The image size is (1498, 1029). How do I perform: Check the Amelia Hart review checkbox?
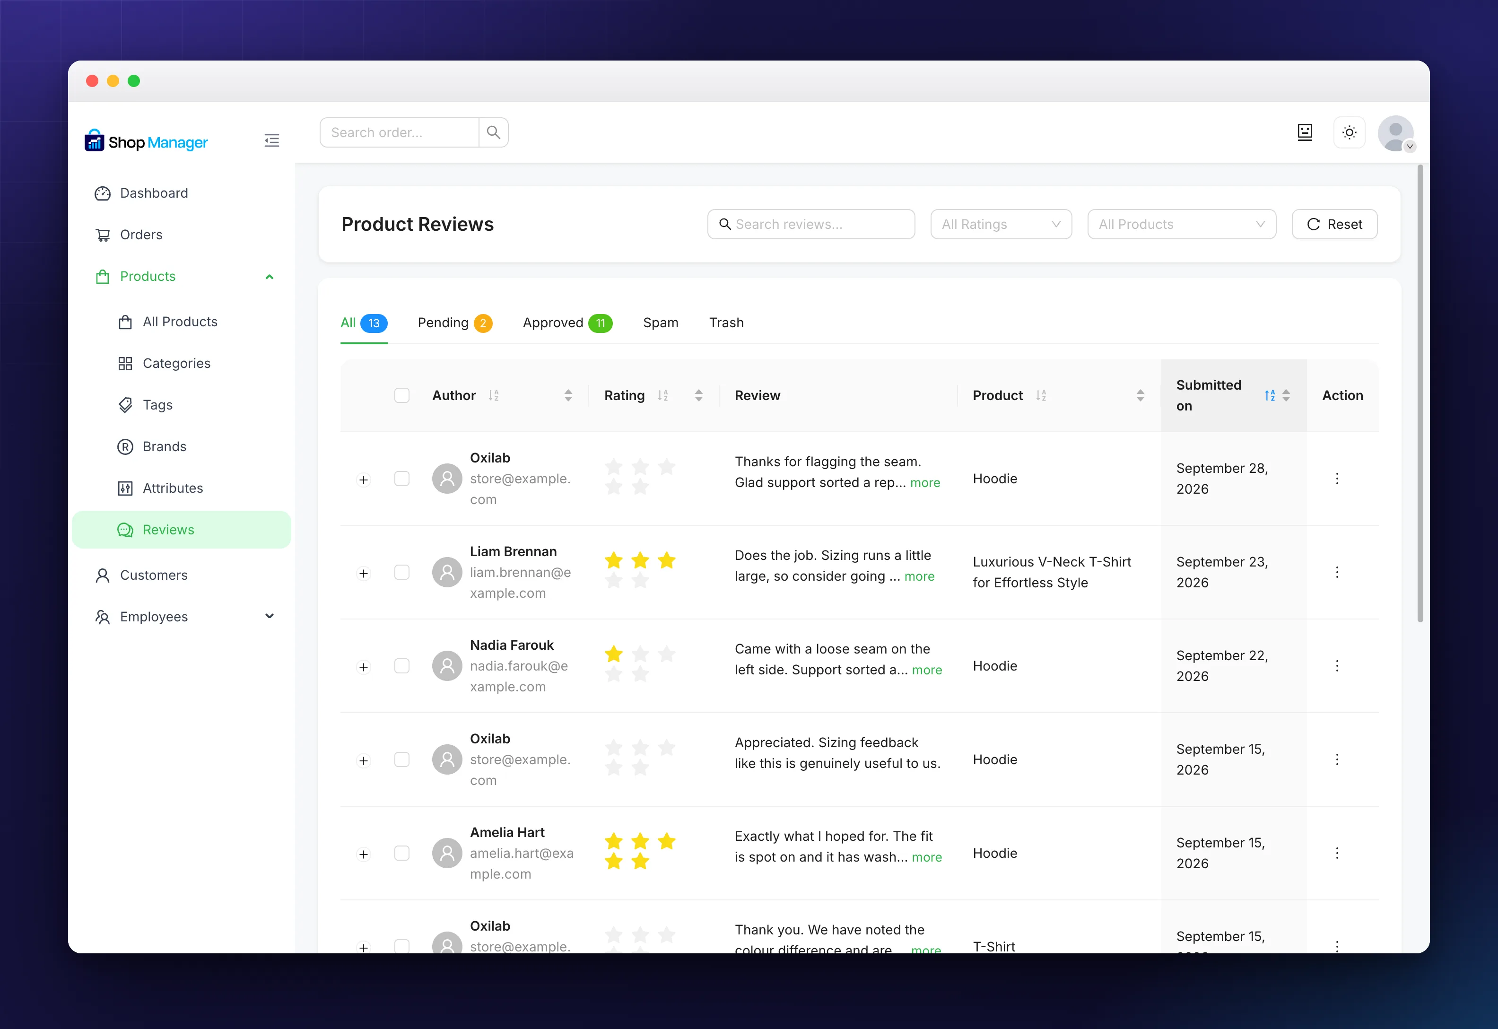(401, 853)
